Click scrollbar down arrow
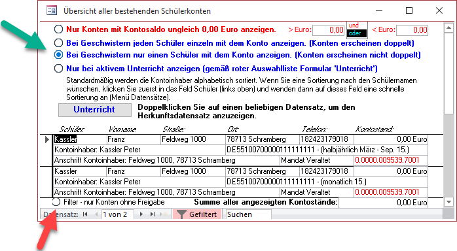The width and height of the screenshot is (457, 251). (x=448, y=202)
